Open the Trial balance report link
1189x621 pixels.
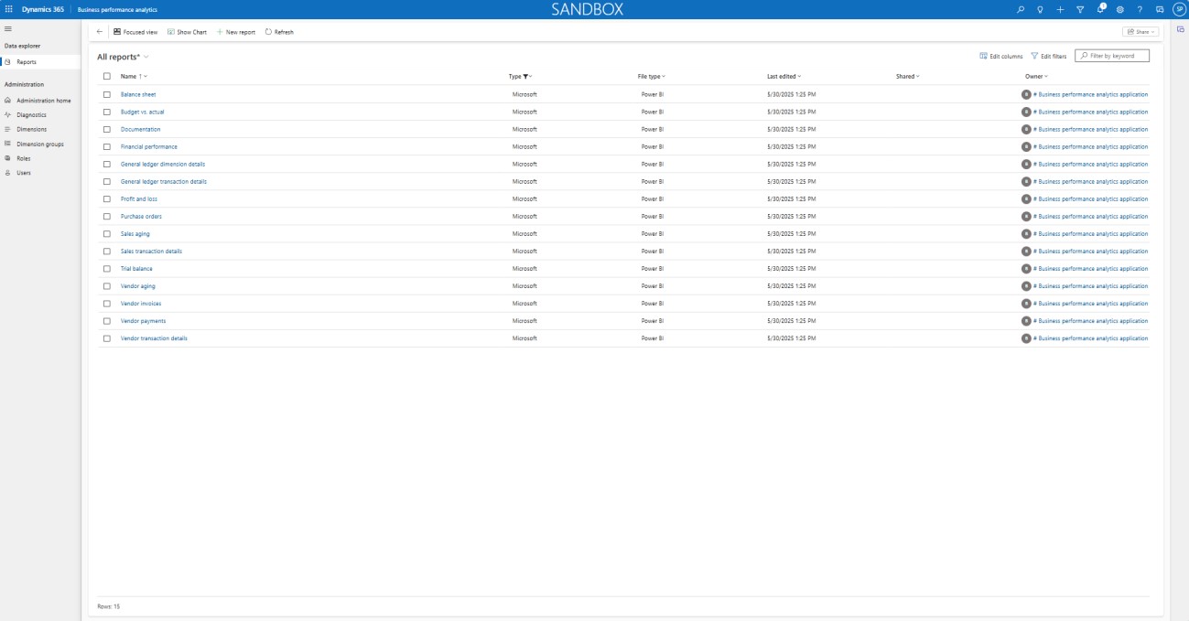point(136,269)
